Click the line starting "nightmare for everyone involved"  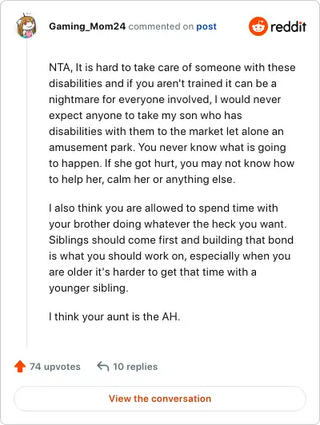click(165, 100)
